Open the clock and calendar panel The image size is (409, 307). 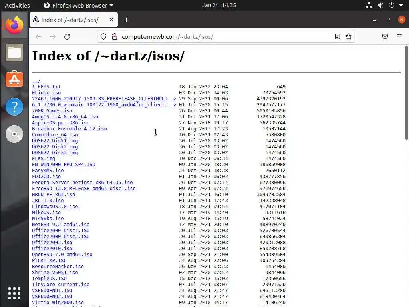[219, 5]
